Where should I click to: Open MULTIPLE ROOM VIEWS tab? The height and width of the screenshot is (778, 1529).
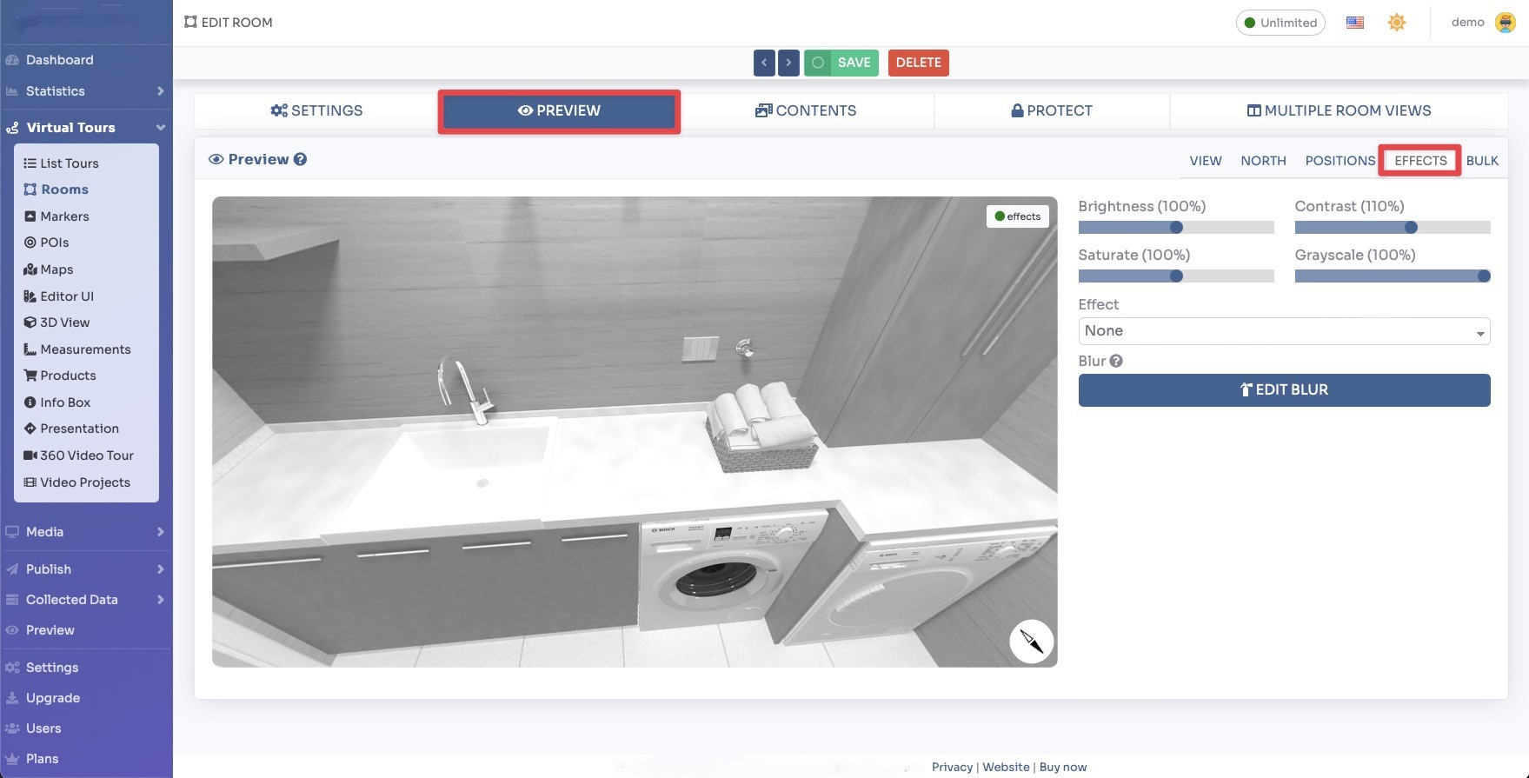(1339, 110)
